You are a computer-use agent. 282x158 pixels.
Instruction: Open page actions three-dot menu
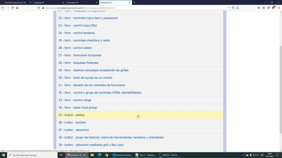[229, 8]
